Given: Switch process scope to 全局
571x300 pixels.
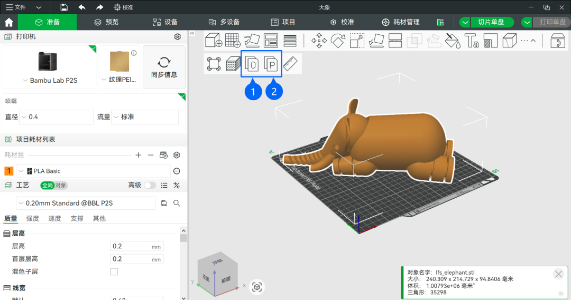Looking at the screenshot, I should (x=48, y=185).
